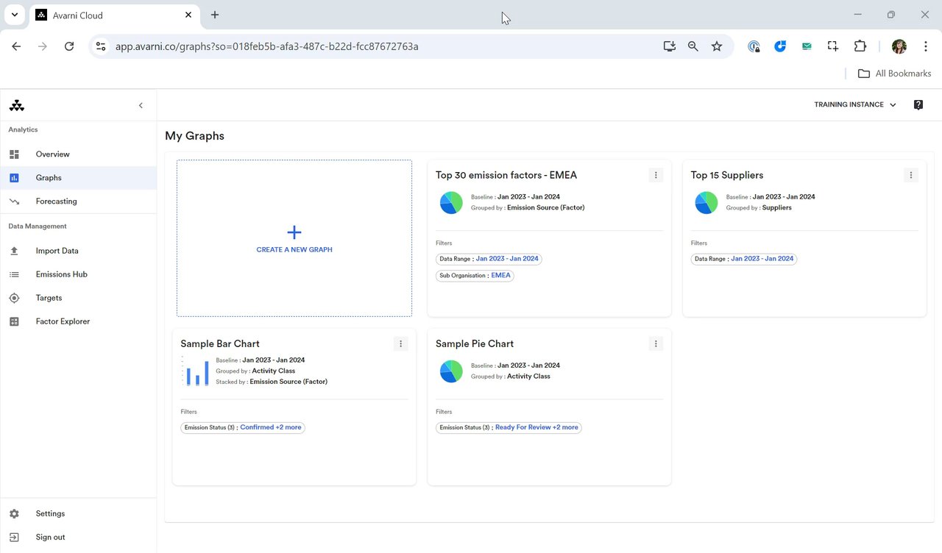Click the Import Data upload icon

[x=14, y=251]
